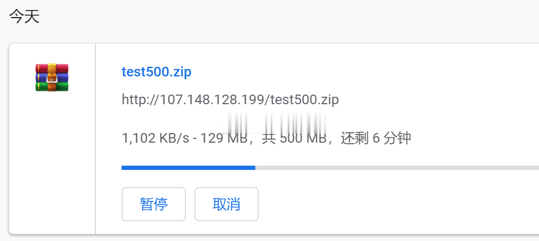
Task: Click the blue filled portion of progress bar
Action: pyautogui.click(x=189, y=168)
